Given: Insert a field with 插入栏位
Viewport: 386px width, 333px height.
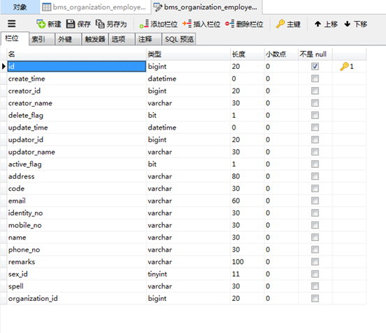Looking at the screenshot, I should tap(201, 24).
